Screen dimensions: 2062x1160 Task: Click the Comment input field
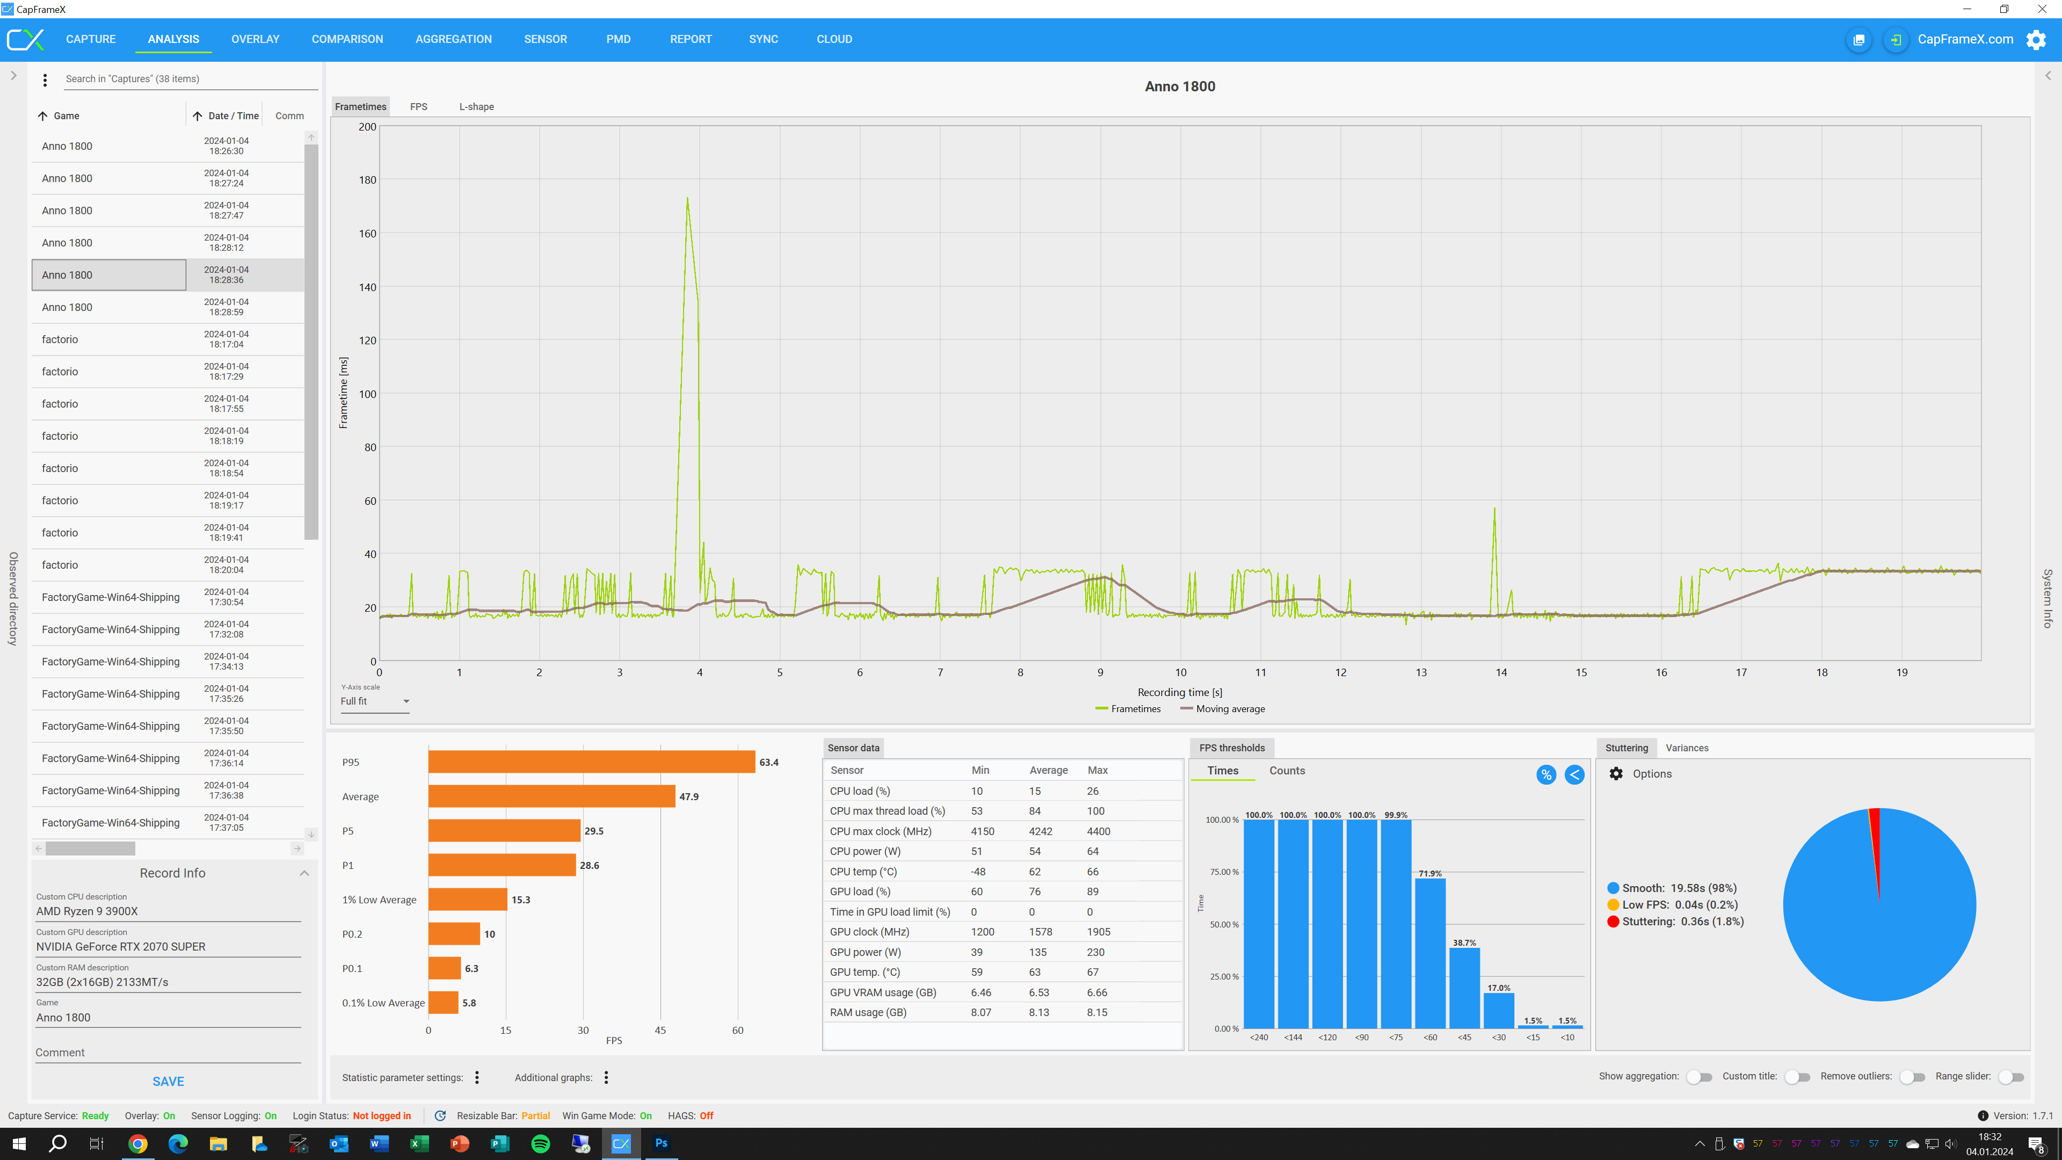click(x=168, y=1053)
